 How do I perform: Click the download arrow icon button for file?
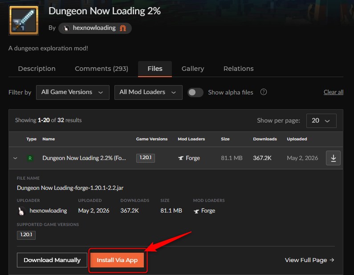[x=333, y=158]
